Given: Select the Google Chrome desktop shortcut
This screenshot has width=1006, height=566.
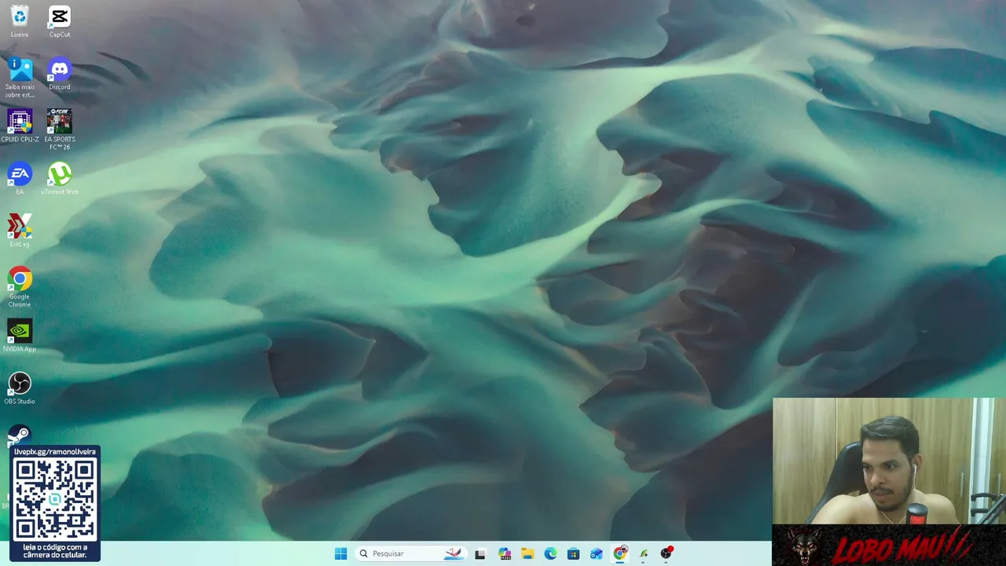Looking at the screenshot, I should pyautogui.click(x=20, y=287).
